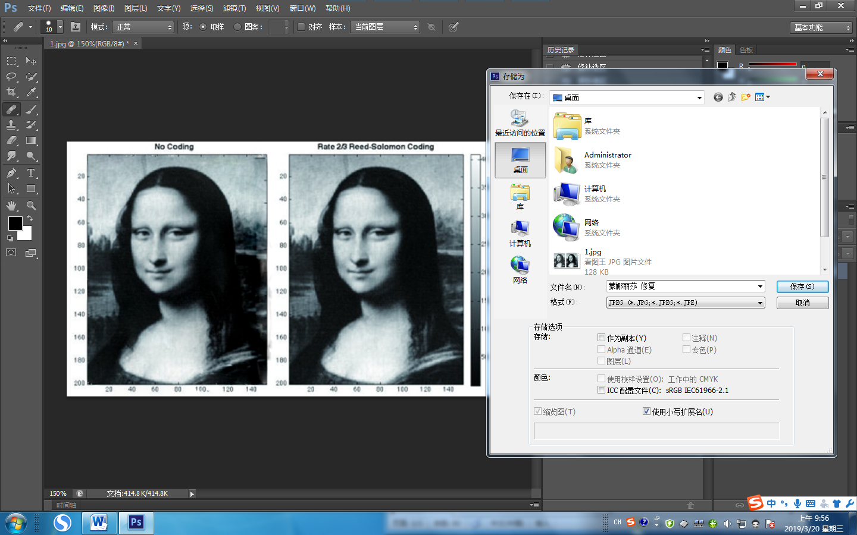Change screen mode icon in toolbox
Image resolution: width=857 pixels, height=535 pixels.
tap(31, 253)
